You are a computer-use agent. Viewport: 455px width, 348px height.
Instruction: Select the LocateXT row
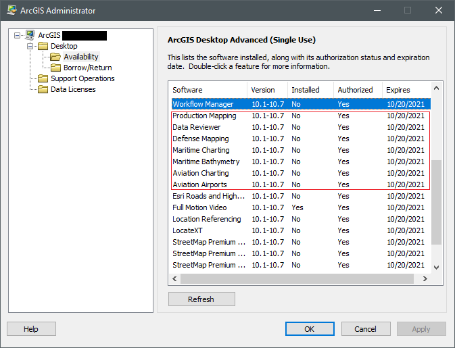[301, 230]
